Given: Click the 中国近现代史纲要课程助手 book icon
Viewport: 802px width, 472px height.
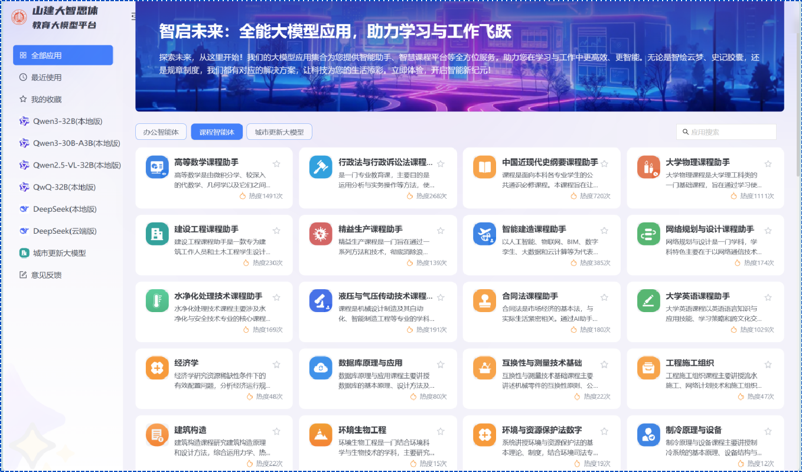Looking at the screenshot, I should click(484, 168).
